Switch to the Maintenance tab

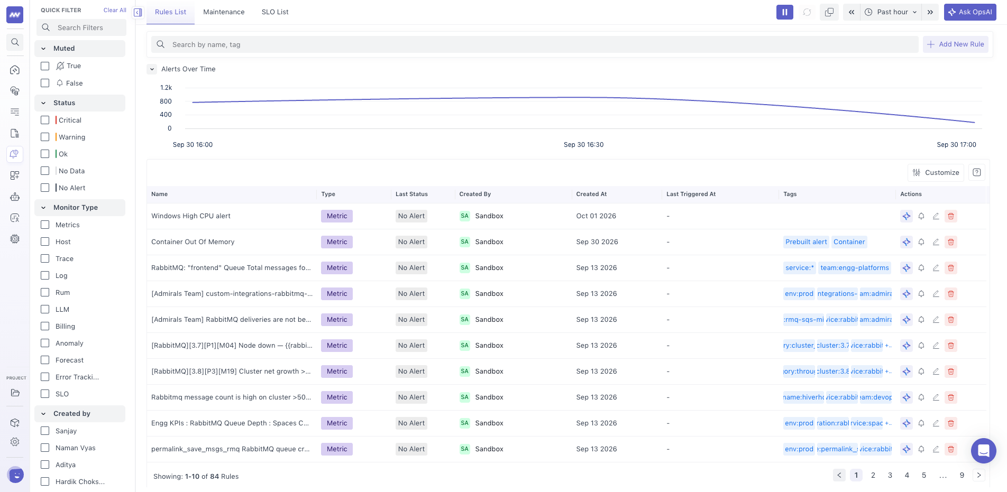click(224, 12)
